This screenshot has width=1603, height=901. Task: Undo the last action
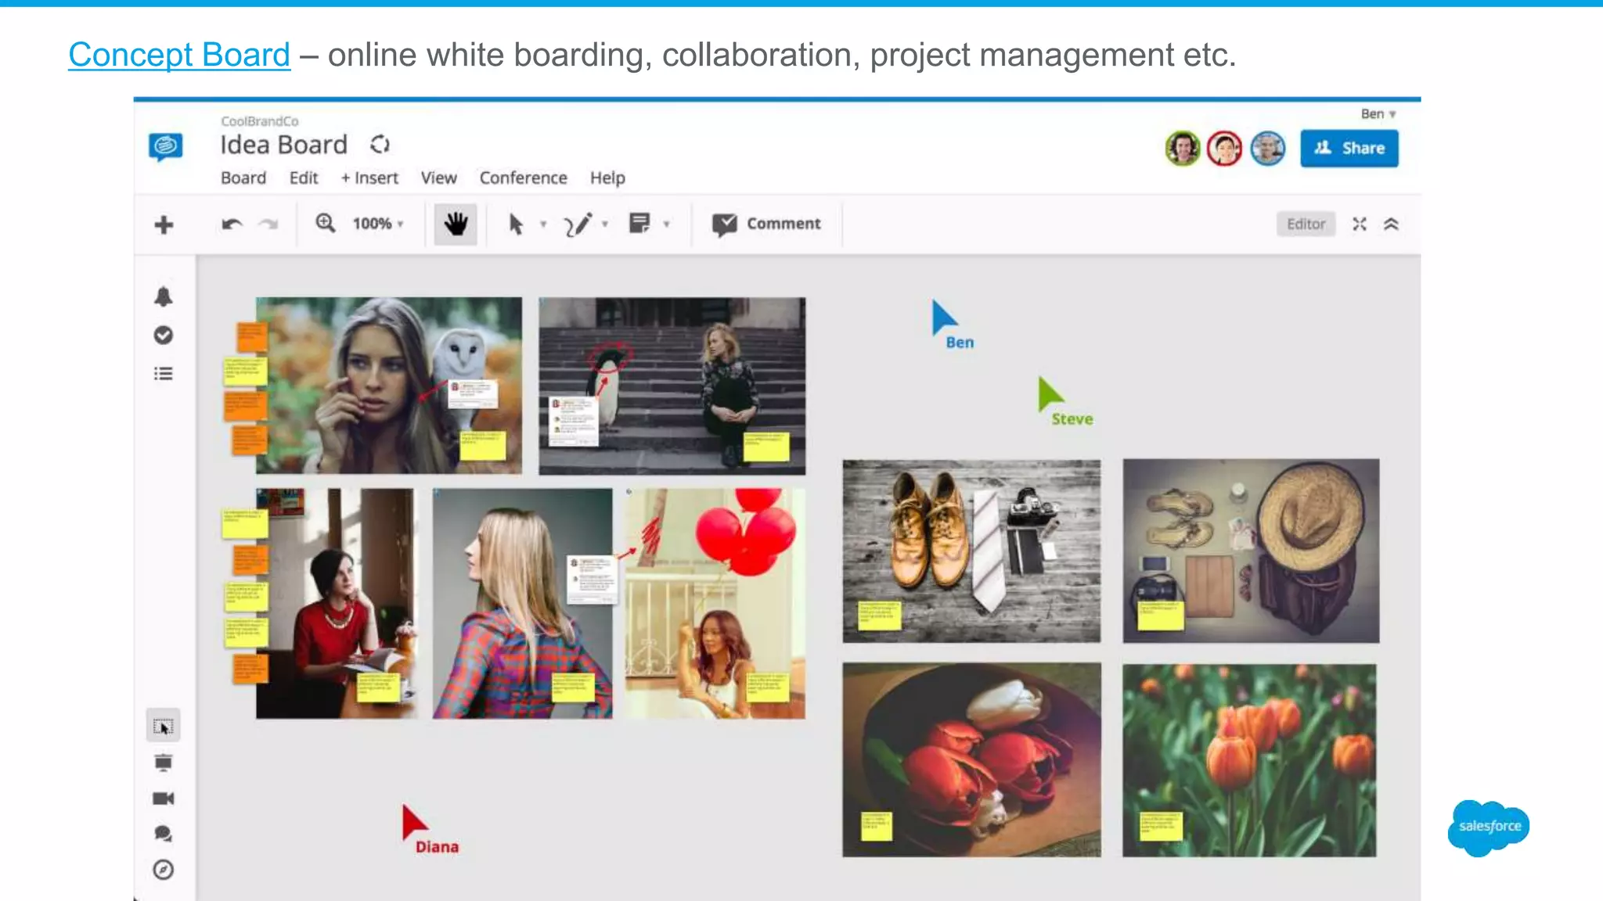pos(232,224)
